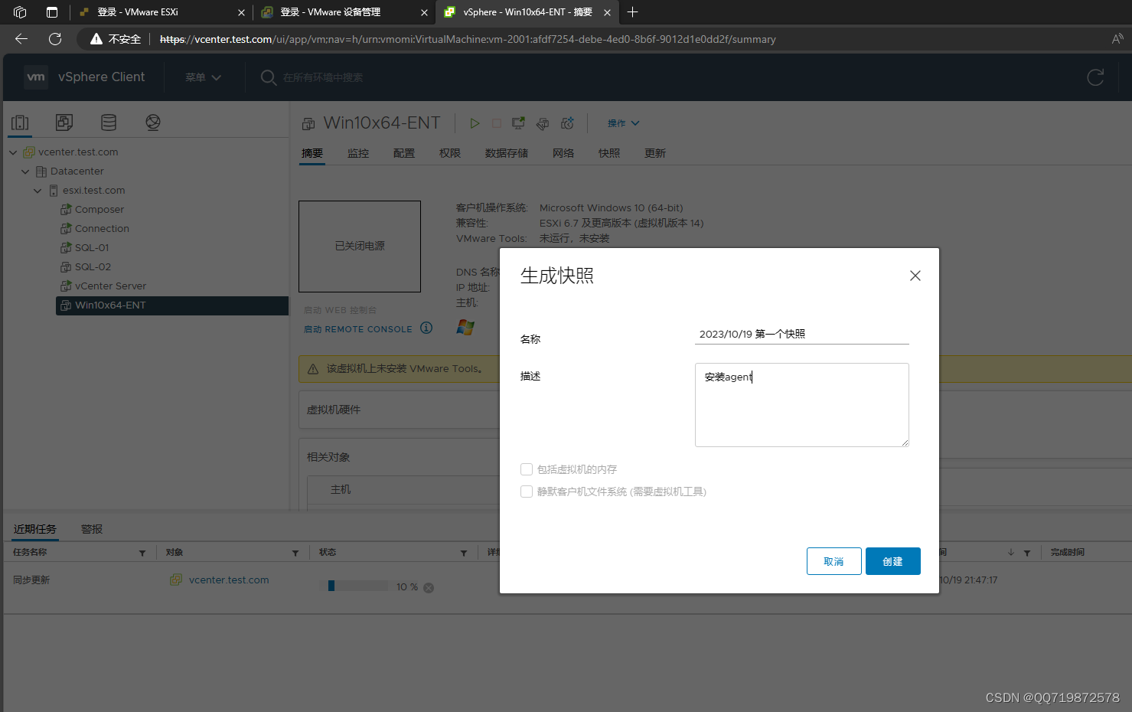The width and height of the screenshot is (1132, 712).
Task: Click the Edit Settings toolbar icon
Action: click(x=543, y=123)
